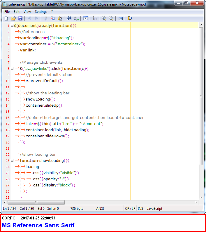This screenshot has height=232, width=206.
Task: Open the Settings menu
Action: (41, 12)
